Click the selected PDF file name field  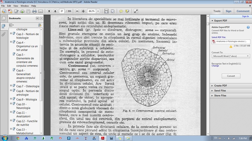click(231, 41)
